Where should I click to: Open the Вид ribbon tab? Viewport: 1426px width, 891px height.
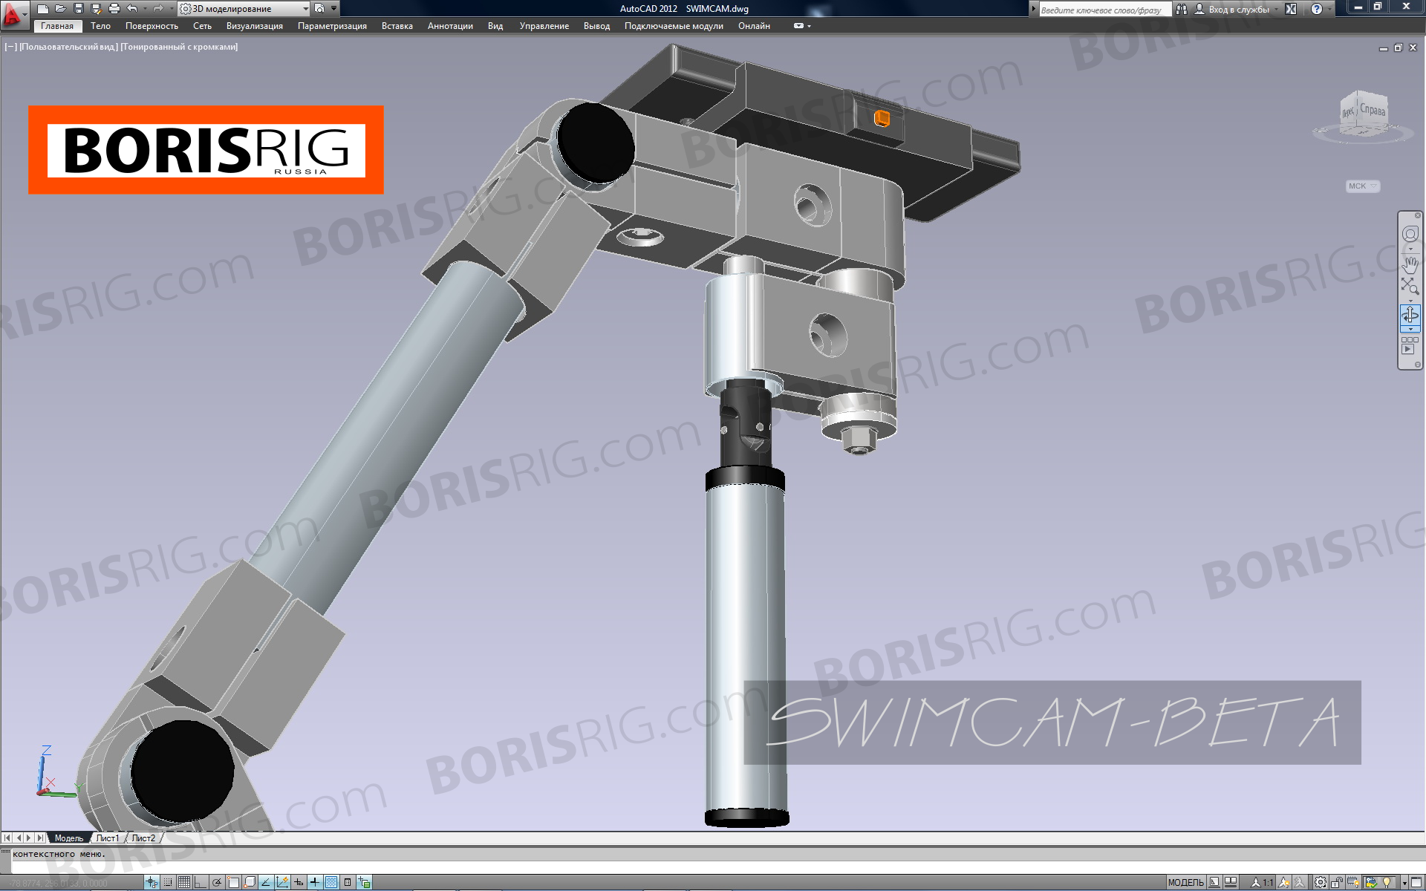pyautogui.click(x=495, y=26)
